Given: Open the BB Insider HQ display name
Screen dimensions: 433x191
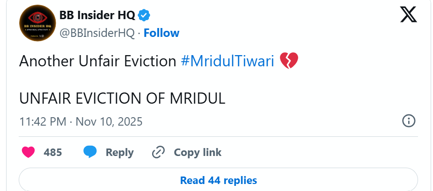Looking at the screenshot, I should (97, 15).
